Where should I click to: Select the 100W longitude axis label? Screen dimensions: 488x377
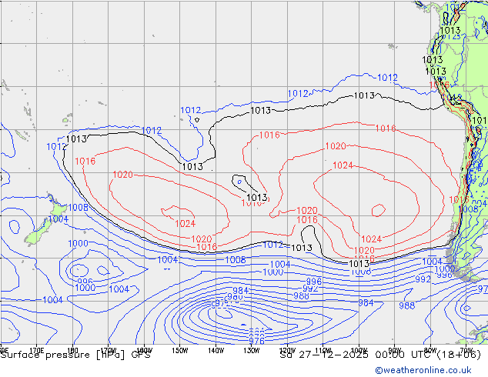coord(359,350)
